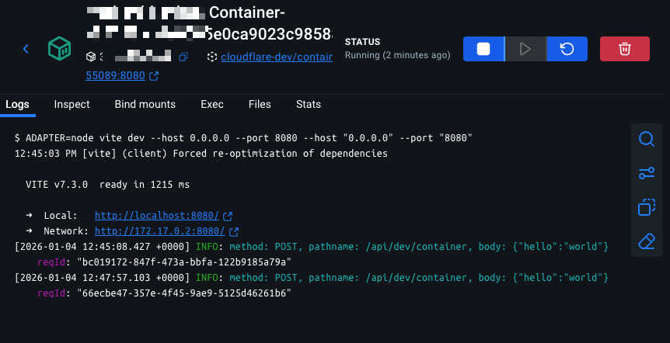Open log display options sliders icon
The image size is (670, 343).
647,173
